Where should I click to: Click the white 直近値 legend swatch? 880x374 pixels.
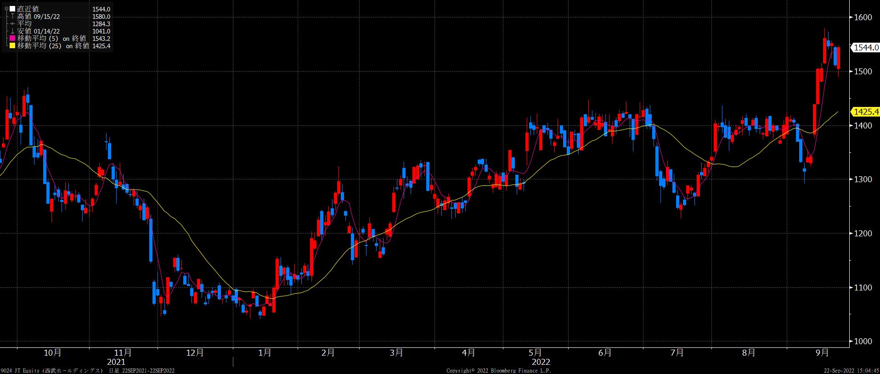point(12,9)
